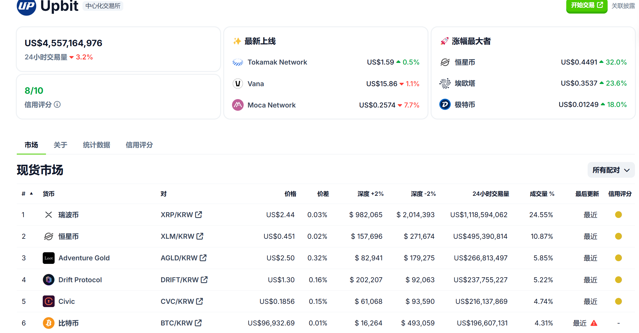Image resolution: width=639 pixels, height=333 pixels.
Task: Click the Tokamak Network coin icon
Action: click(238, 62)
